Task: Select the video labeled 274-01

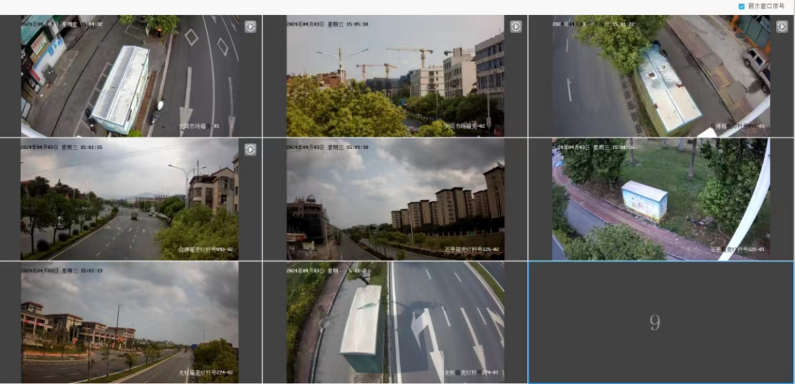Action: (395, 322)
